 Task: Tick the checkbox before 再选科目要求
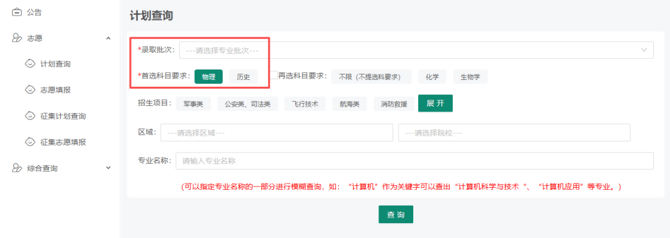click(274, 75)
